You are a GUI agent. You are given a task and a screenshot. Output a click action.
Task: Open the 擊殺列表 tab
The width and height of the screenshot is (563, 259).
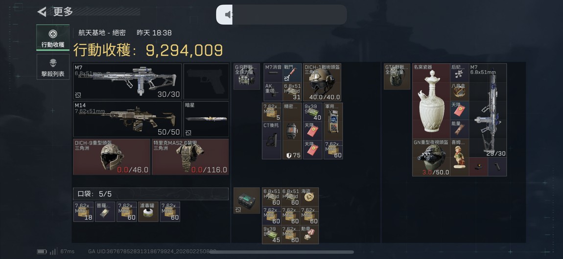pos(53,66)
